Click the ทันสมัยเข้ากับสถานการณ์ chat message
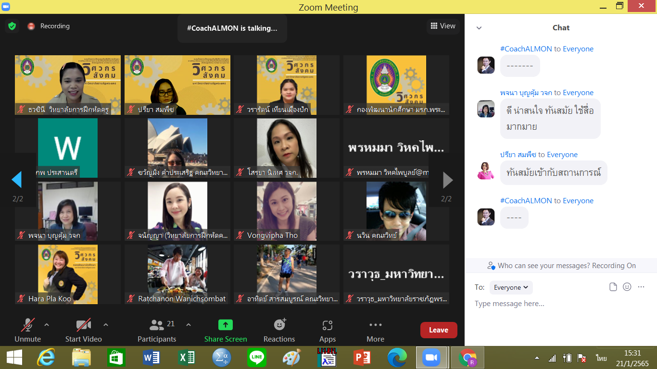The image size is (657, 369). coord(554,172)
